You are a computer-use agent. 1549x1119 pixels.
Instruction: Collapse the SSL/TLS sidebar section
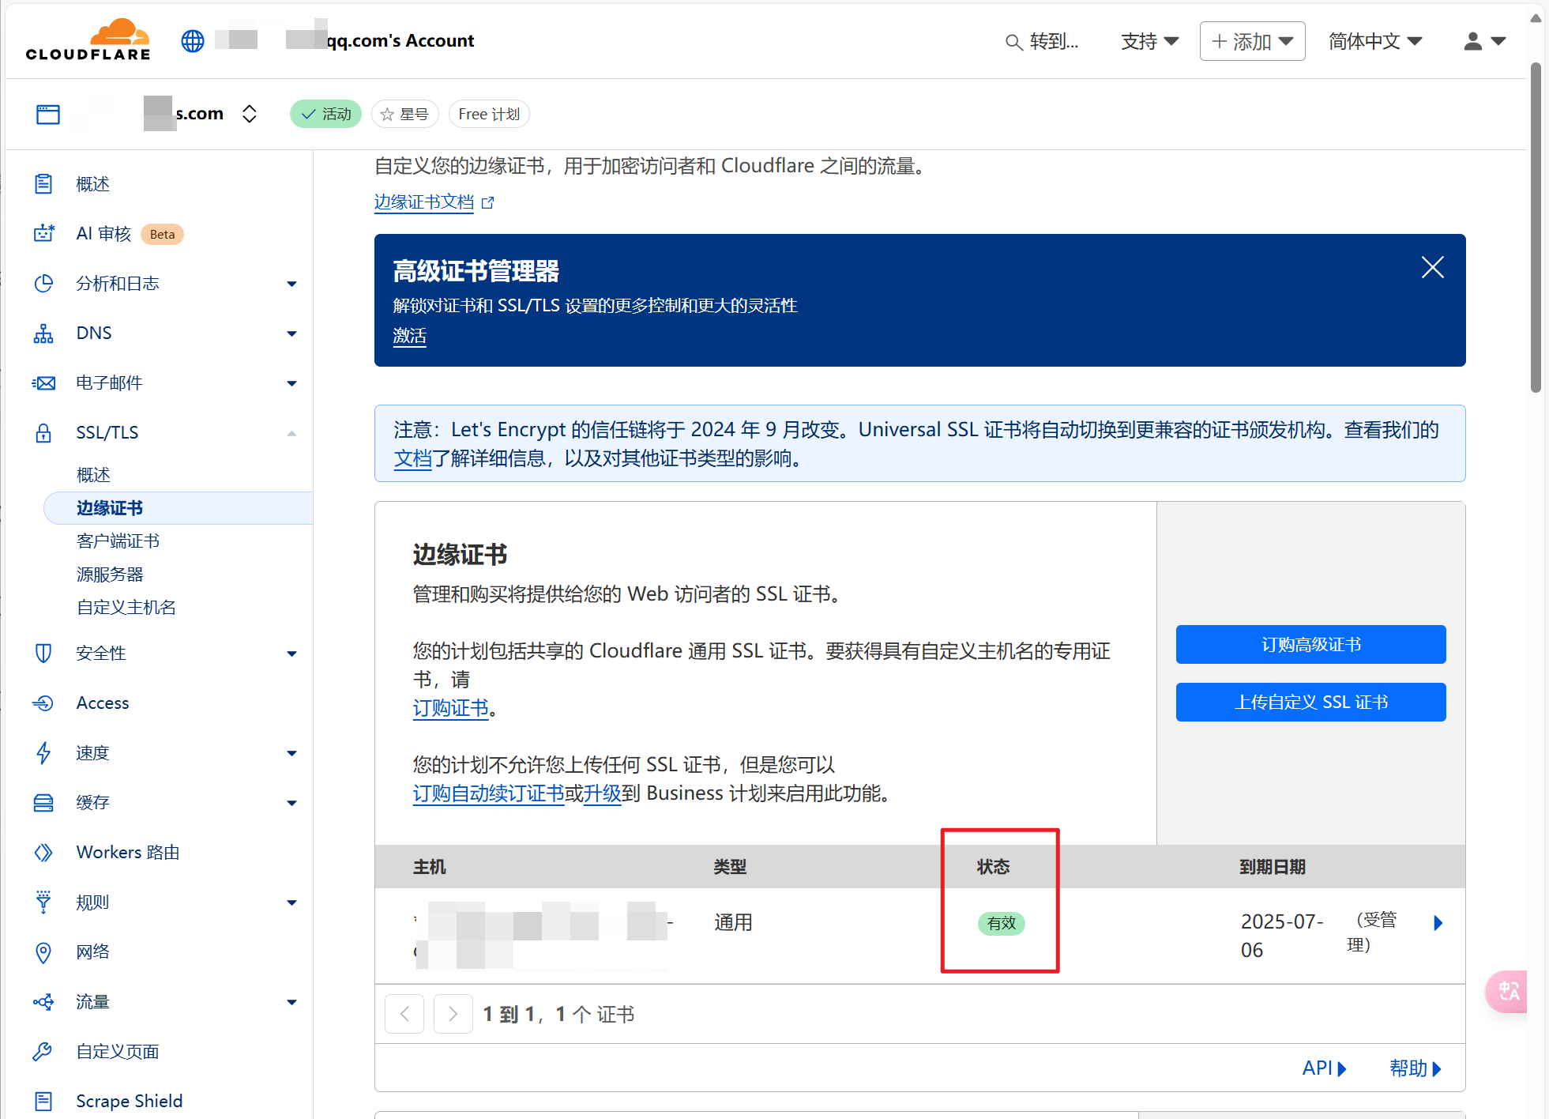[x=291, y=433]
